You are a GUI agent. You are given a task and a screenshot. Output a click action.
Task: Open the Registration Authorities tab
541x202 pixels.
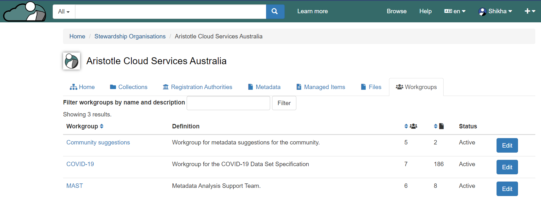pos(197,87)
